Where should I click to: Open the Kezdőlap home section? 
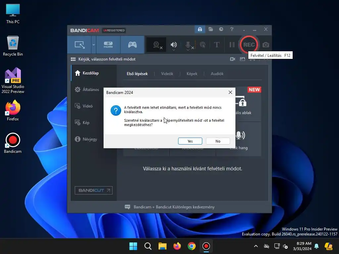[x=94, y=73]
